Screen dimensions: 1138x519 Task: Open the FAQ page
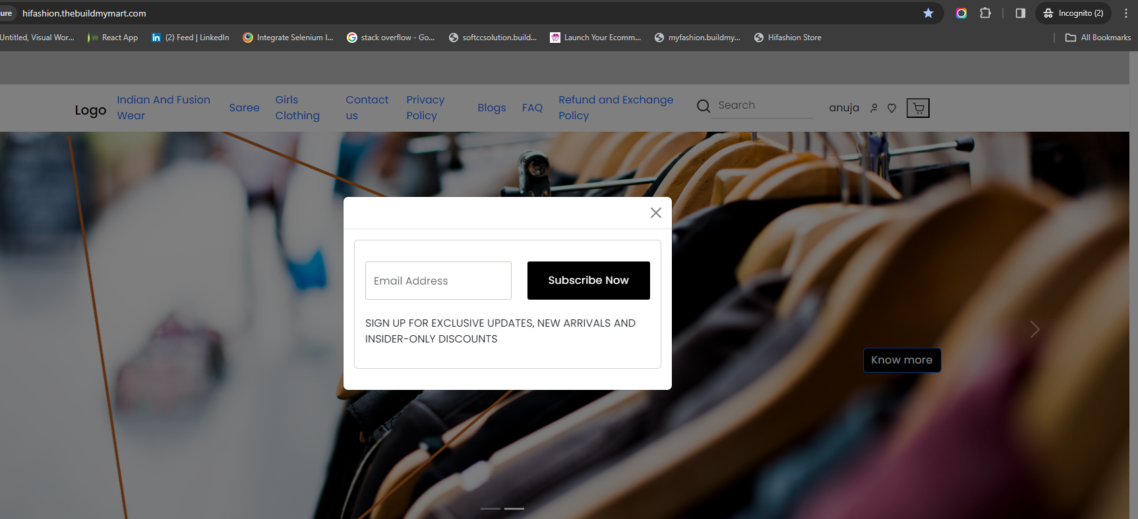pos(532,107)
